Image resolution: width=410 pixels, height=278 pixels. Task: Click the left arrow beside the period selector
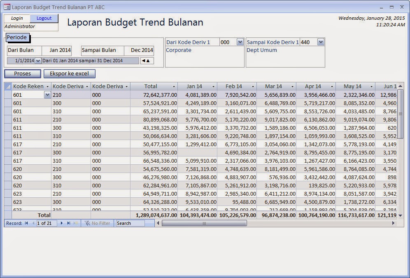pos(143,61)
